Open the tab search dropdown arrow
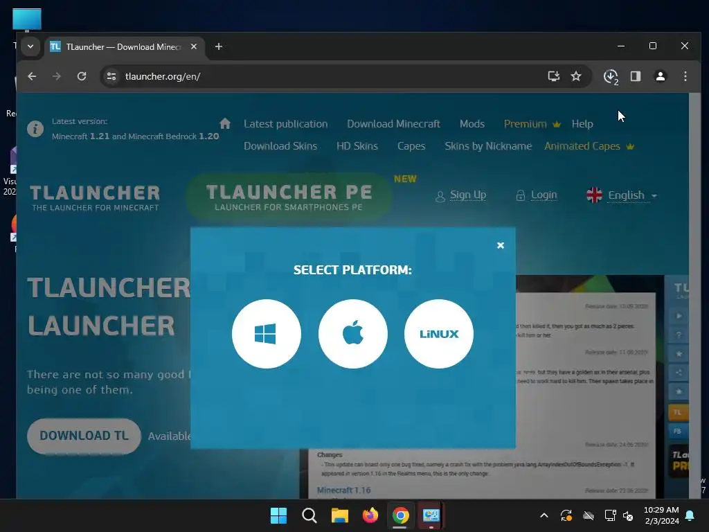Image resolution: width=709 pixels, height=532 pixels. (30, 46)
